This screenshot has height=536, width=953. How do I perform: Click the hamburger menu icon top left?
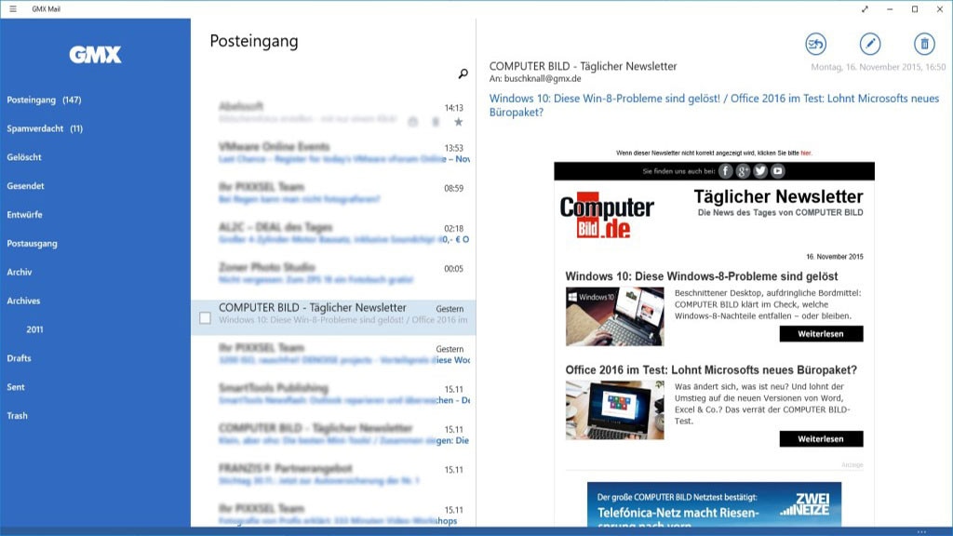13,7
